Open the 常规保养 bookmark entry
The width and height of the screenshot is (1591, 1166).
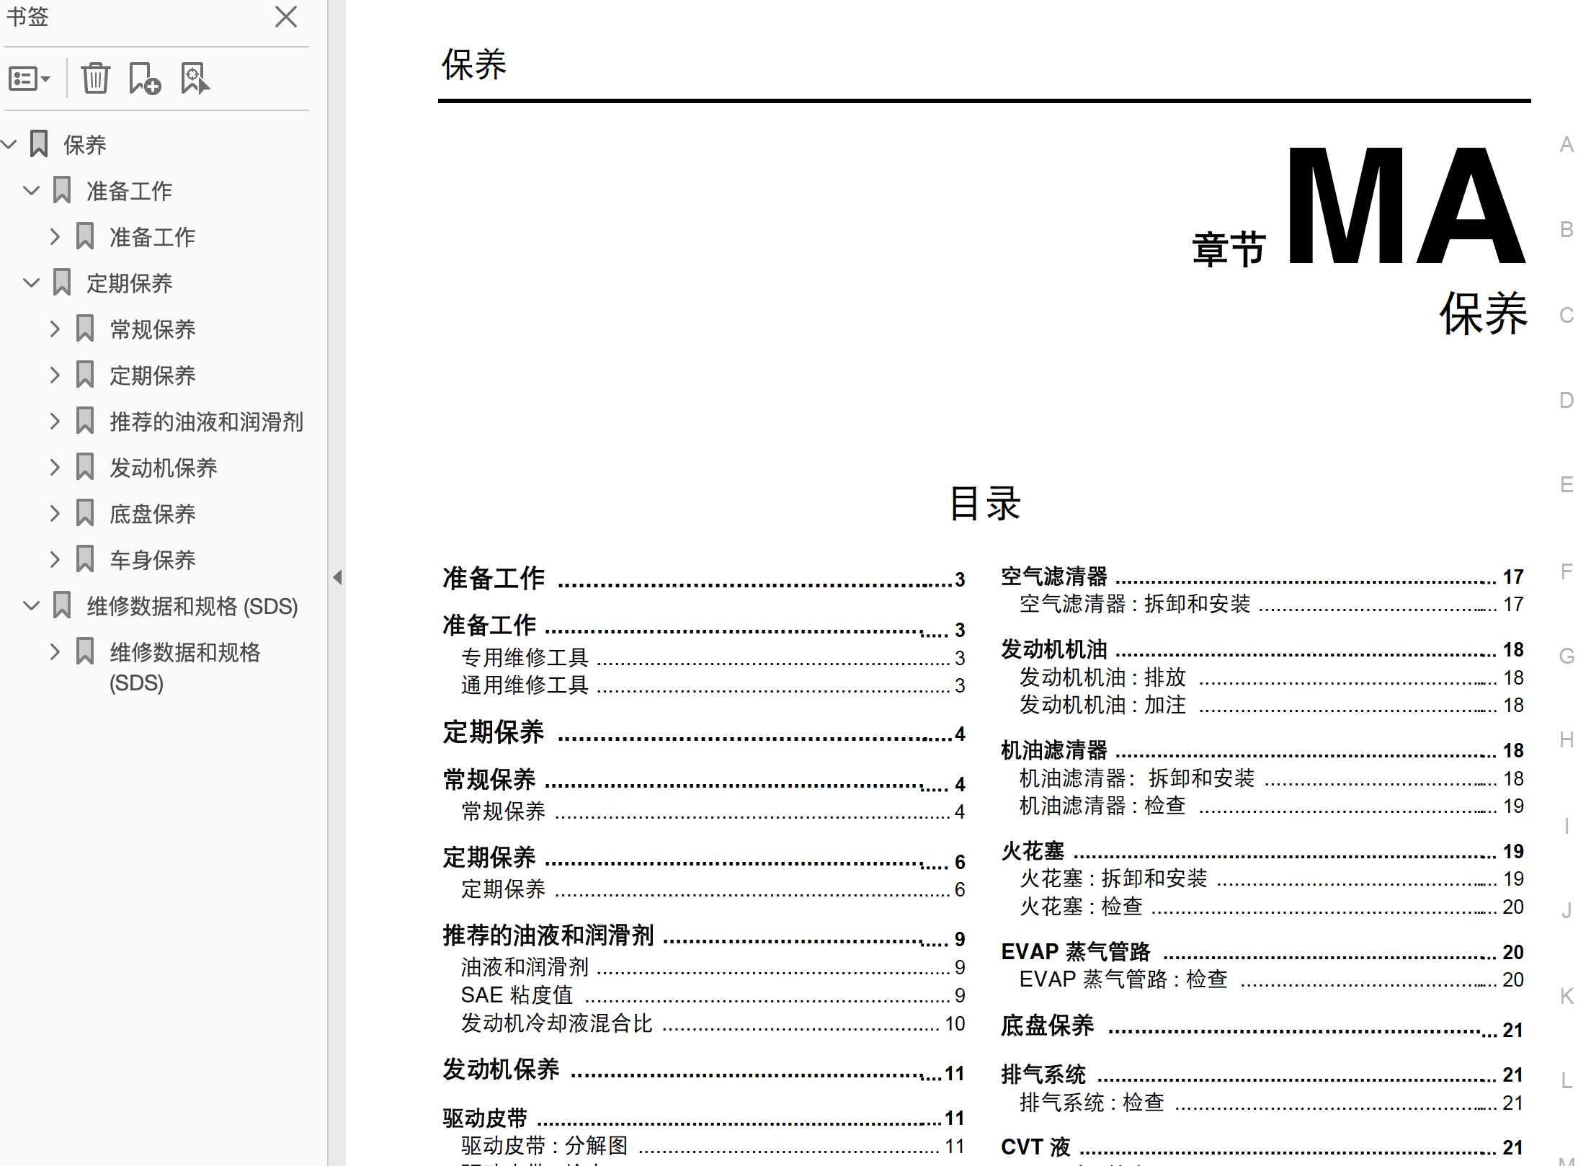click(153, 329)
